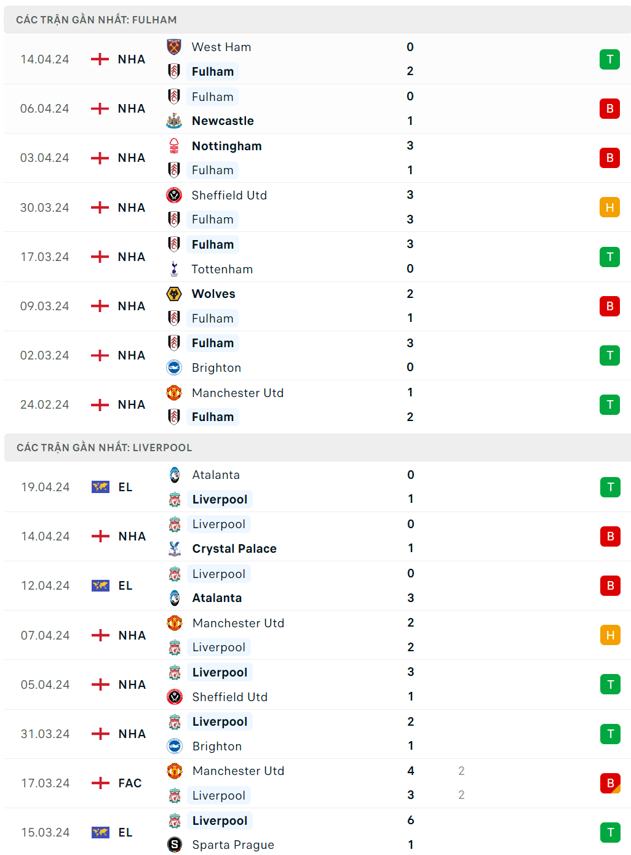Viewport: 631px width, 855px height.
Task: Select the Fulham recent matches header
Action: (97, 20)
